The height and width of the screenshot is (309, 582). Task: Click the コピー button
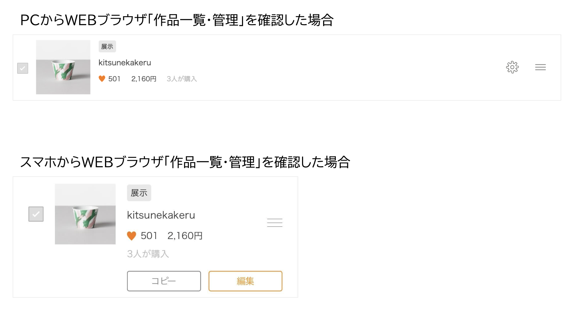click(x=164, y=281)
